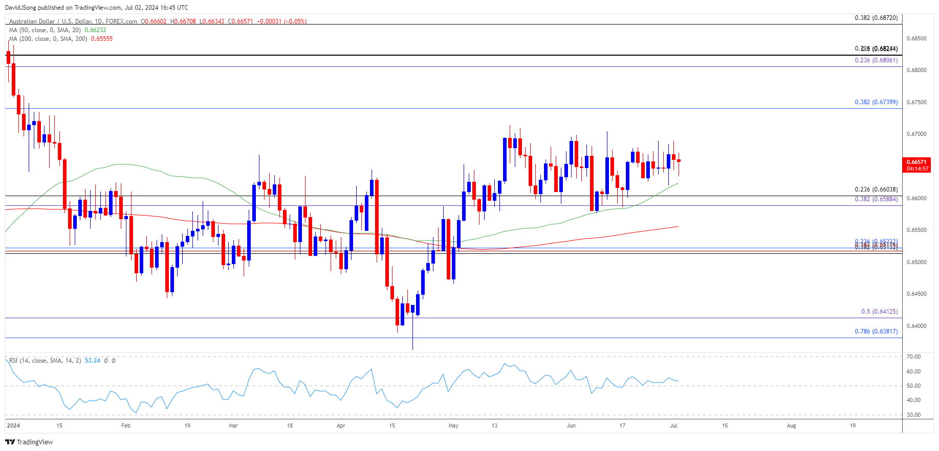Select the RSI (14, close, SMA, 14, 2) indicator label
This screenshot has height=451, width=939.
click(x=45, y=361)
